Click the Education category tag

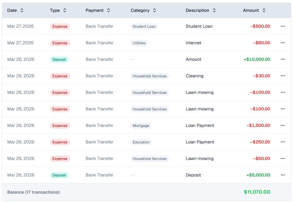(141, 142)
